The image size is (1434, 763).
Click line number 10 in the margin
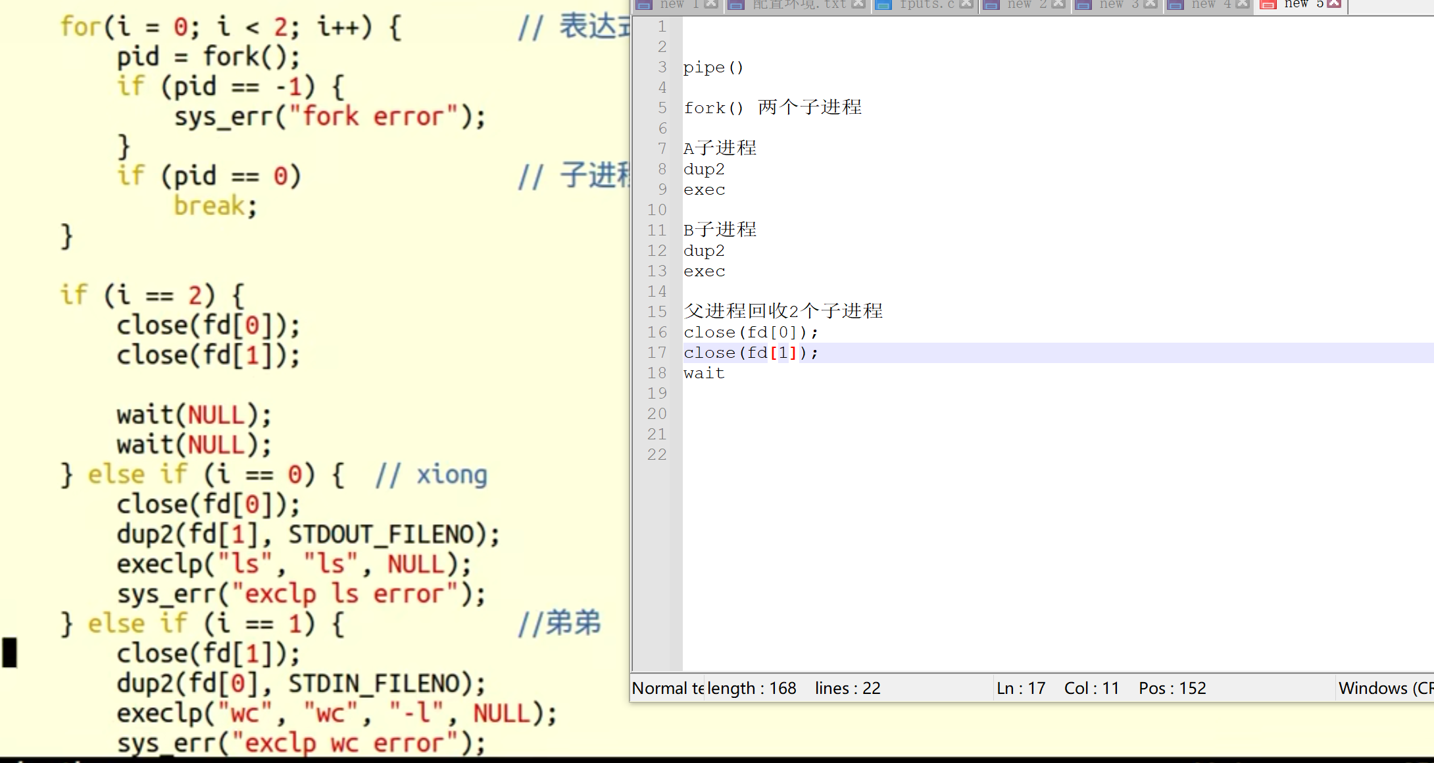tap(656, 210)
